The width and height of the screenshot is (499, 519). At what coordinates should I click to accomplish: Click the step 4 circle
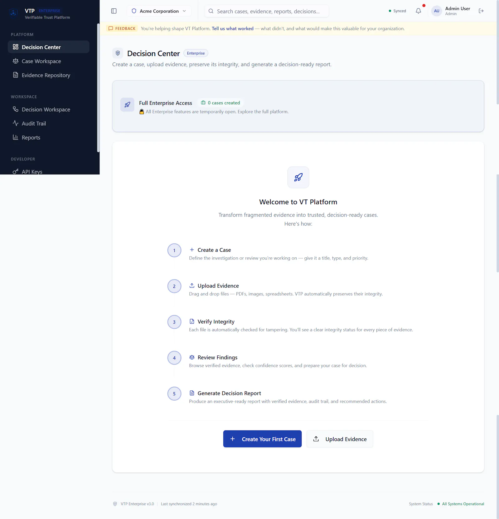(174, 358)
